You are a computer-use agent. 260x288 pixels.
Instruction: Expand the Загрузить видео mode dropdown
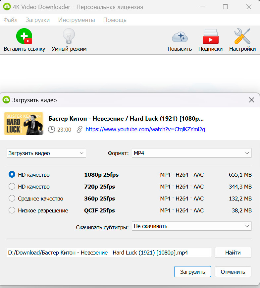pyautogui.click(x=46, y=153)
